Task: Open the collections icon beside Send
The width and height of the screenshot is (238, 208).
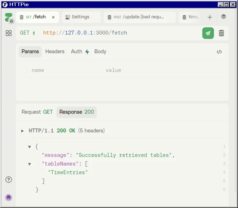Action: [x=221, y=33]
